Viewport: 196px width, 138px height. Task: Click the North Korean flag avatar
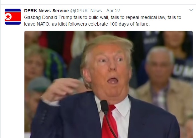[13, 17]
